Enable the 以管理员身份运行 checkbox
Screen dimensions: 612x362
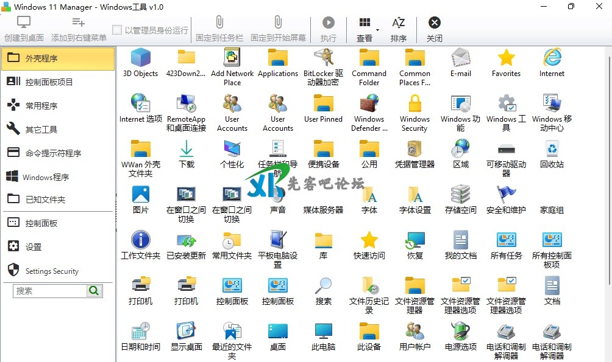[x=117, y=30]
